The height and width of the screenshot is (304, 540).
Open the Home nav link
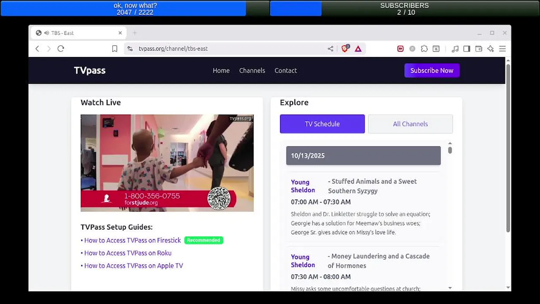[x=221, y=71]
